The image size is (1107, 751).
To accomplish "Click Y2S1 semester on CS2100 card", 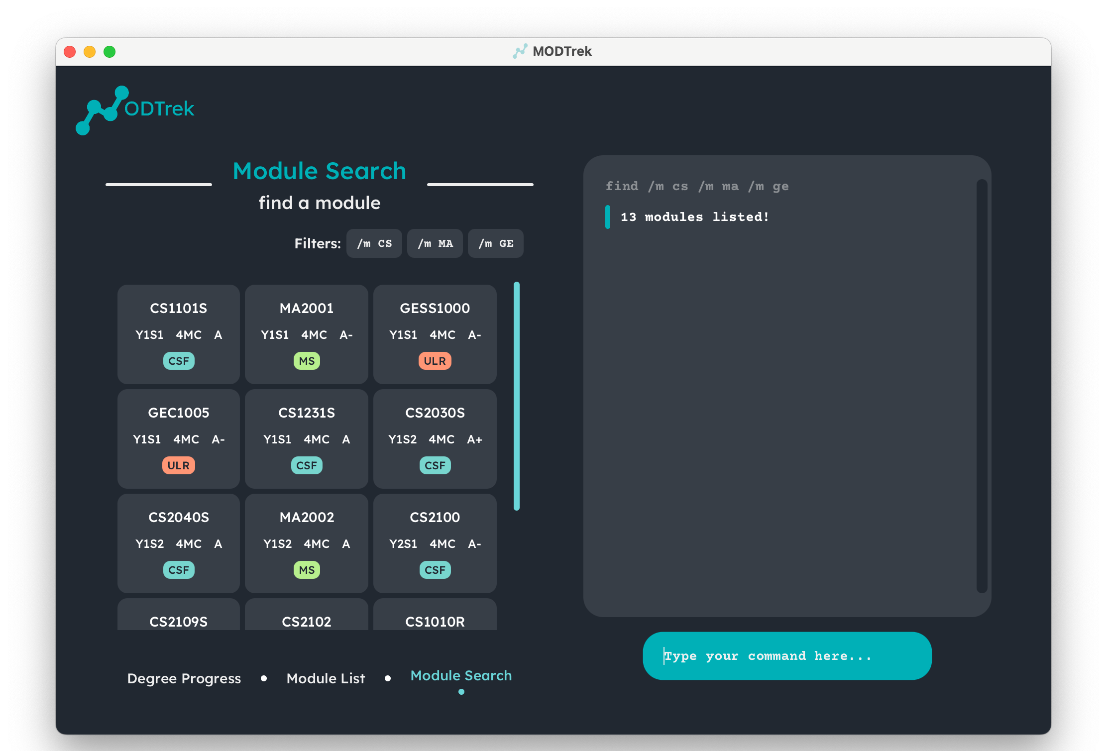I will coord(403,544).
